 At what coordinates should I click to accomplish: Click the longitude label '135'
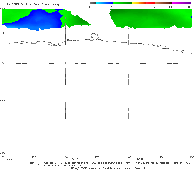(x=97, y=157)
